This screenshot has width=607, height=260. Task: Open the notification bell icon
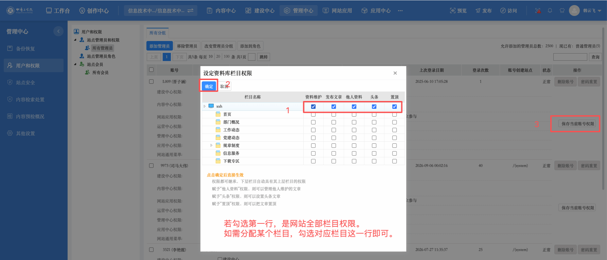(550, 11)
